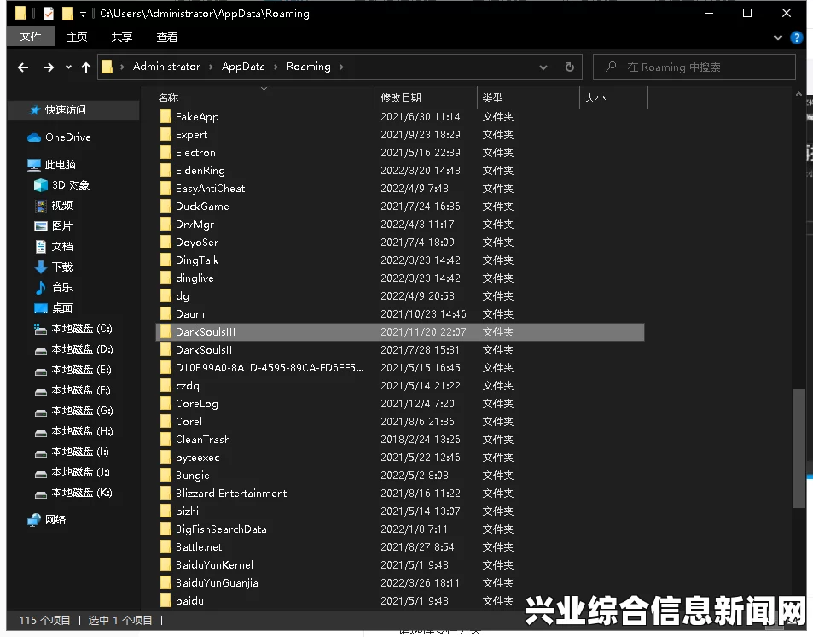Image resolution: width=813 pixels, height=637 pixels.
Task: Select the D10B99A0-8A1D-4595 folder name
Action: click(x=270, y=367)
